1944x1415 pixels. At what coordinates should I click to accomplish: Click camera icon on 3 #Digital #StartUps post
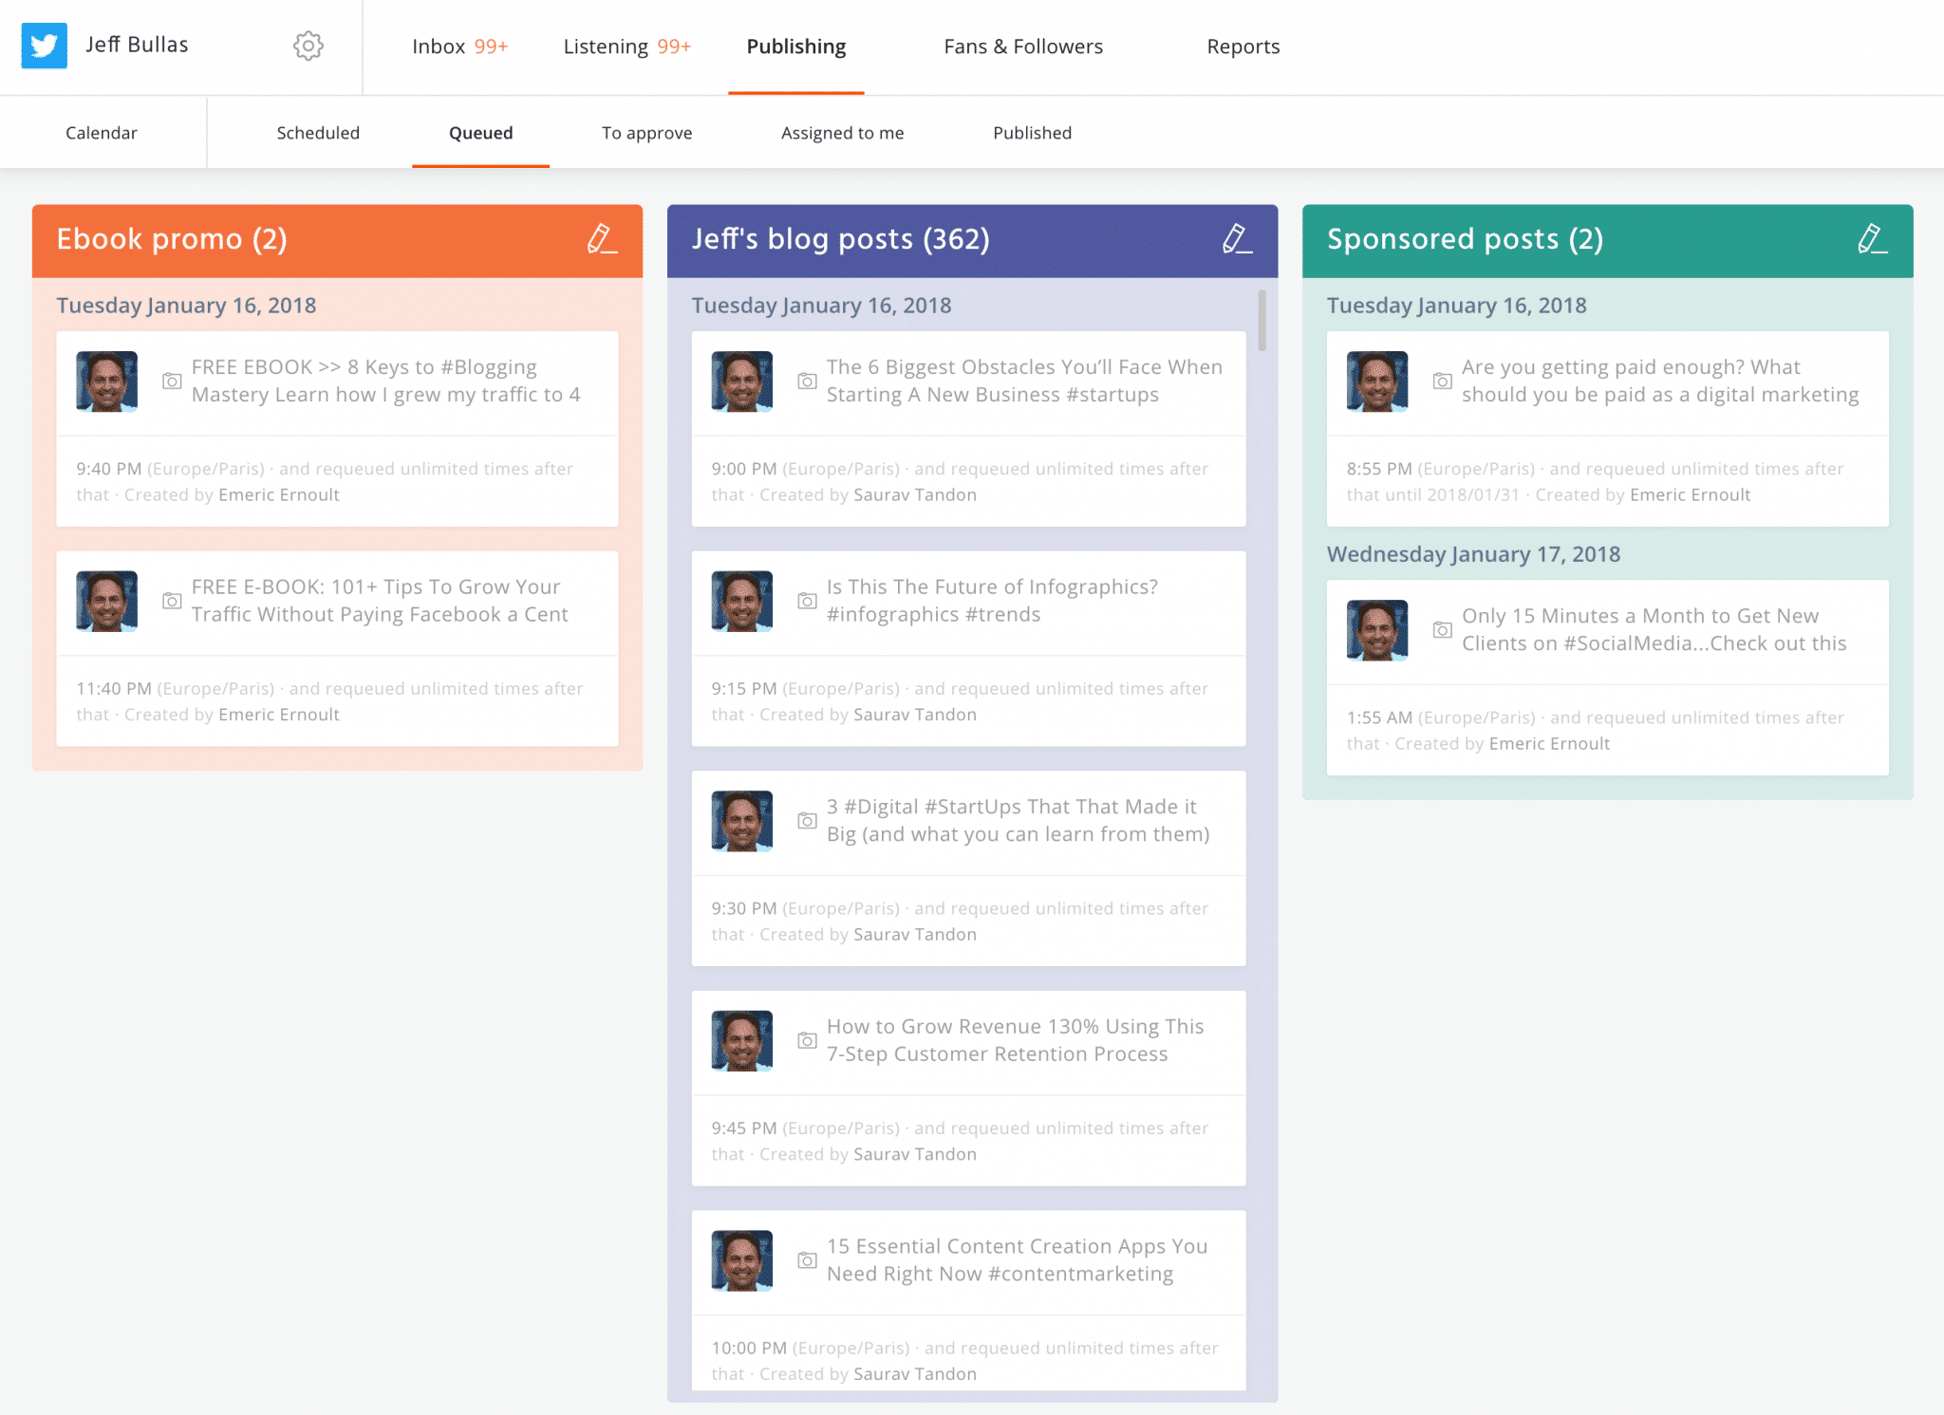807,821
